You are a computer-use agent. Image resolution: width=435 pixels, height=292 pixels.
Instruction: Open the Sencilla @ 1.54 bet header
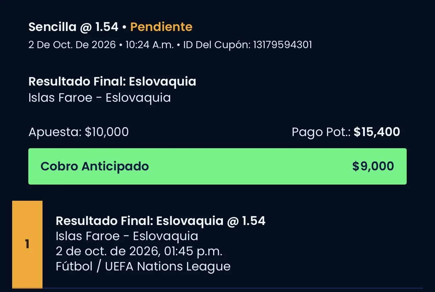[74, 27]
